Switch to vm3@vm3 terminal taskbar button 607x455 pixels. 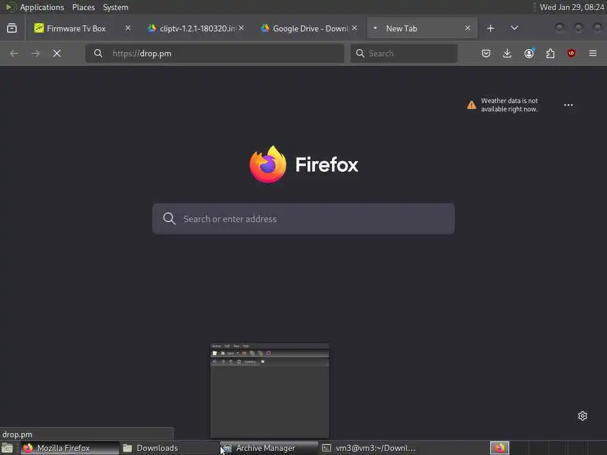coord(369,448)
